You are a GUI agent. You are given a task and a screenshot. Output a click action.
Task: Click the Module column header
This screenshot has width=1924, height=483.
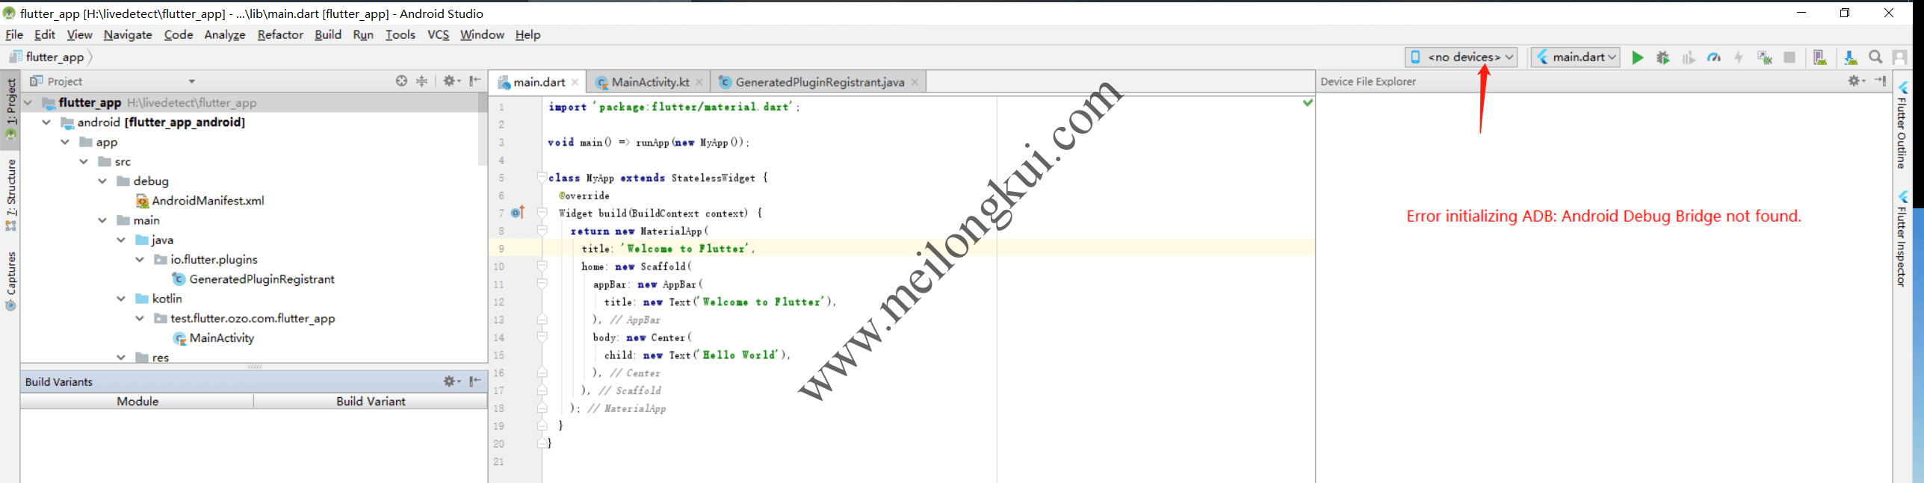[137, 401]
